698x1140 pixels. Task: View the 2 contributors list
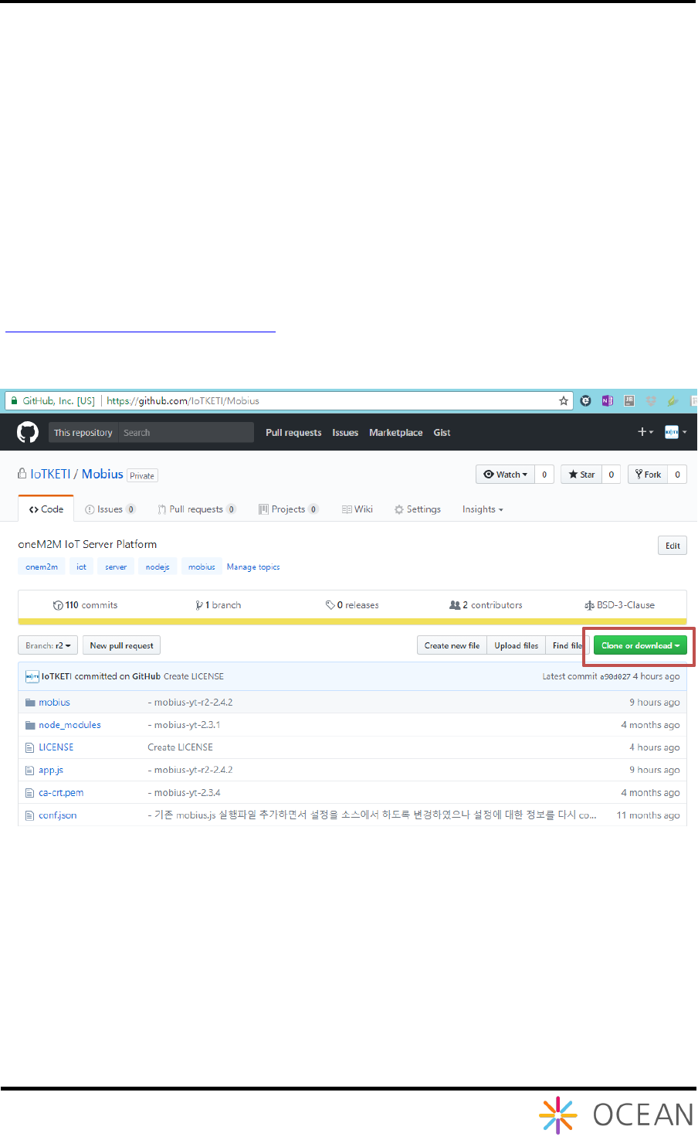point(486,605)
